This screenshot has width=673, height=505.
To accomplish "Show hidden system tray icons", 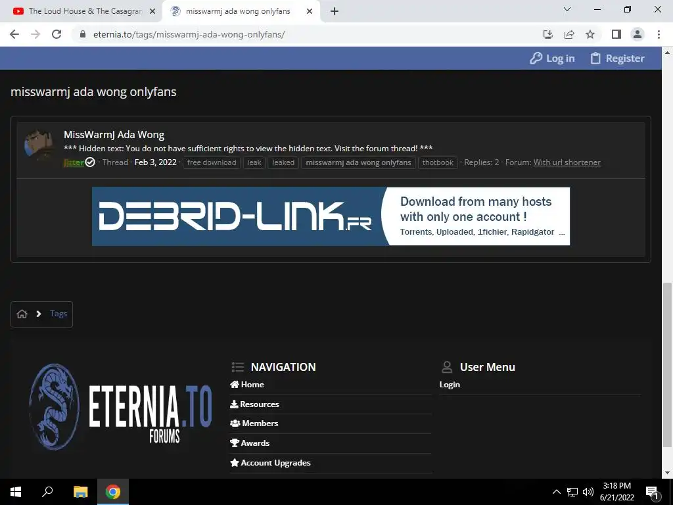I will pos(556,492).
